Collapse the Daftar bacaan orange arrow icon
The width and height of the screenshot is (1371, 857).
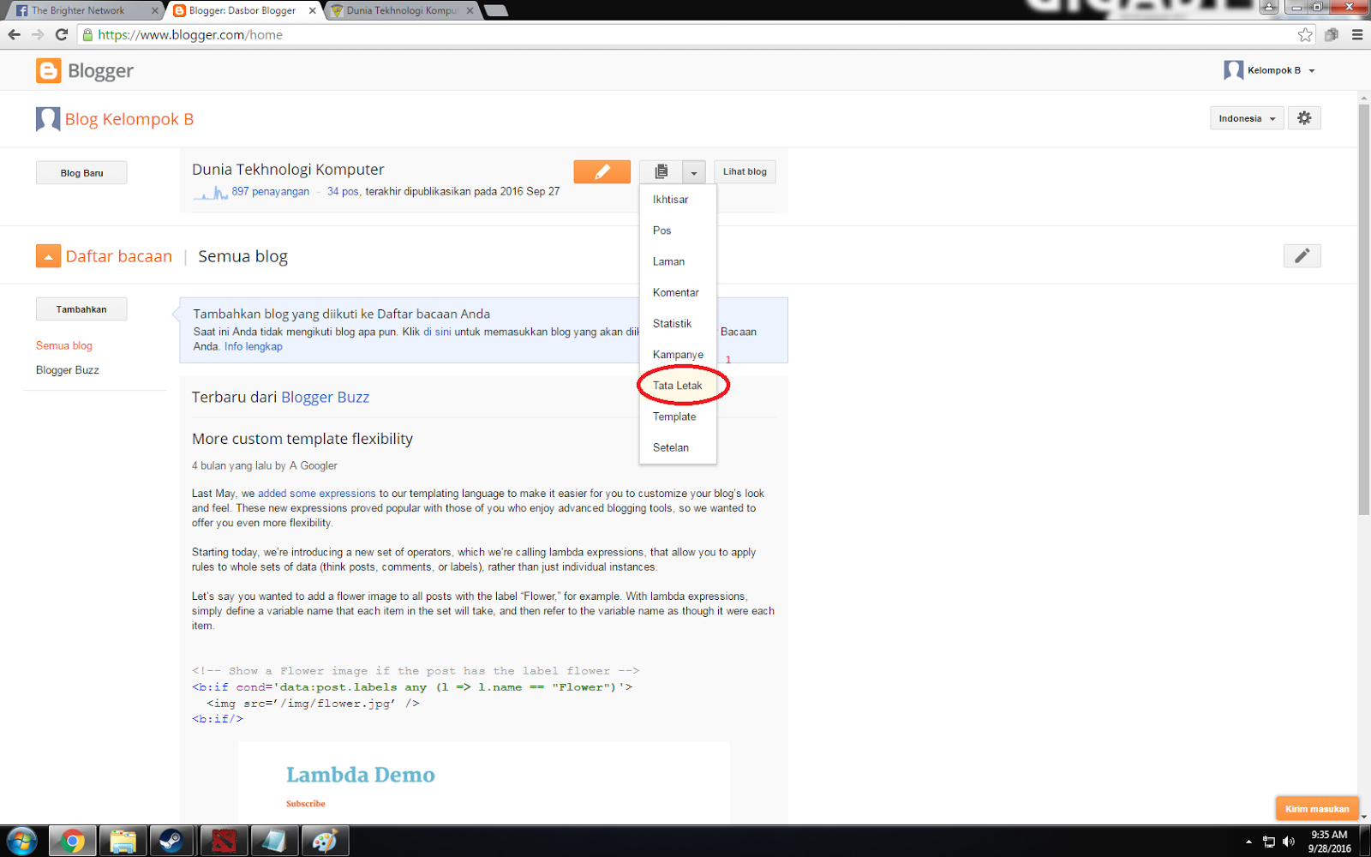[48, 256]
